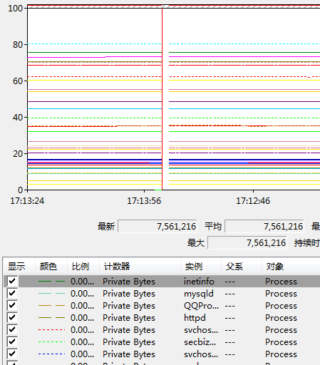Viewport: 320px width, 365px height.
Task: Toggle the display checkbox for httpd
Action: pyautogui.click(x=12, y=317)
